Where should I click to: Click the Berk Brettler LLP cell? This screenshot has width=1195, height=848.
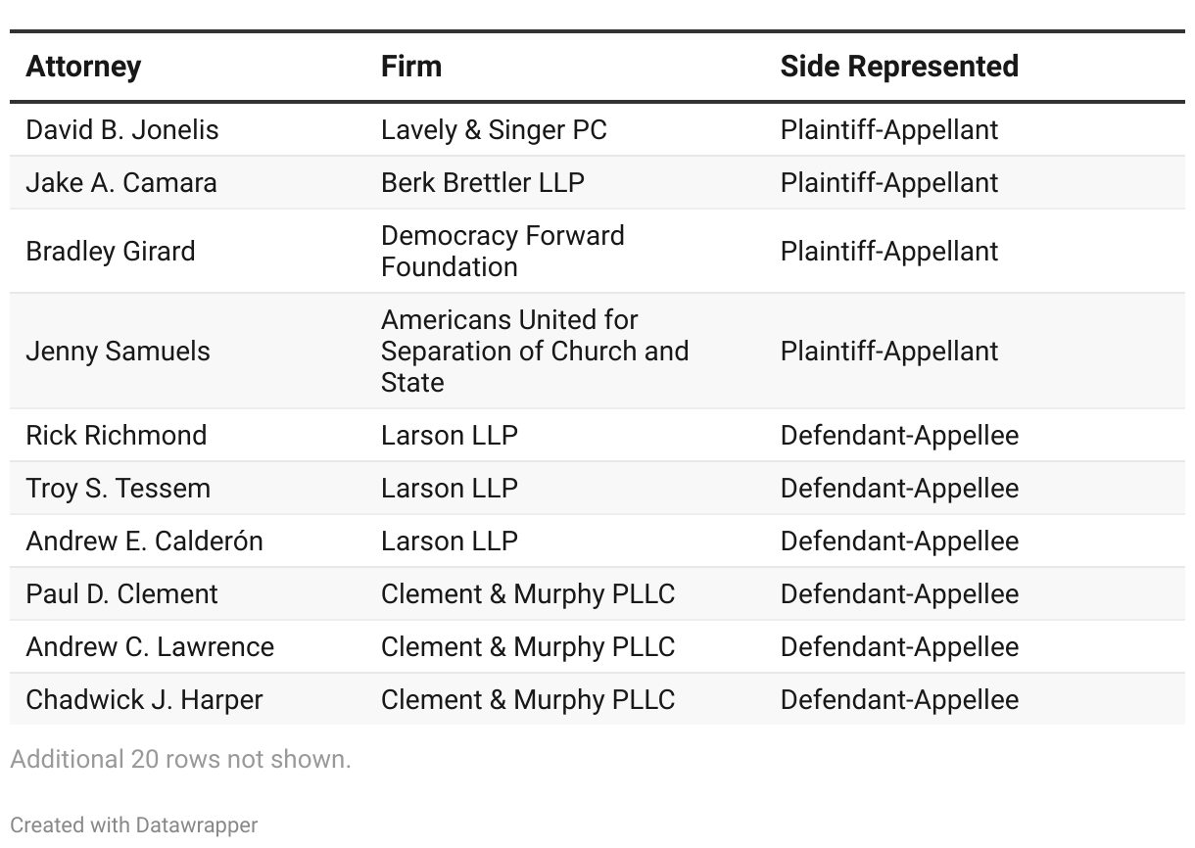pyautogui.click(x=482, y=183)
